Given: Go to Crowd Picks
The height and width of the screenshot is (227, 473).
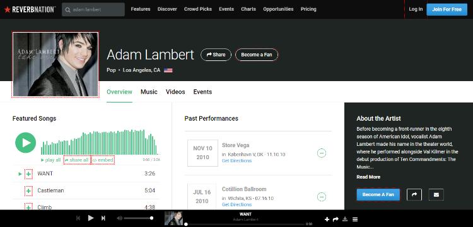Looking at the screenshot, I should (198, 9).
